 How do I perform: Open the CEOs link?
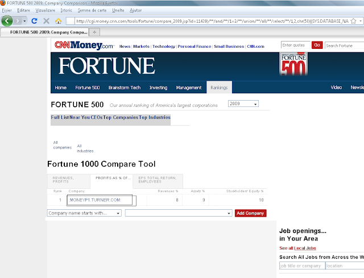coord(97,117)
